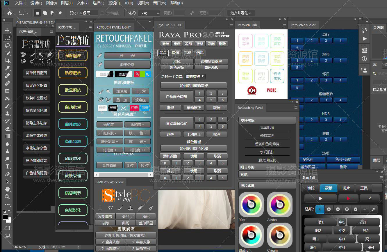Select the Horizontal Type tool

(x=7, y=166)
